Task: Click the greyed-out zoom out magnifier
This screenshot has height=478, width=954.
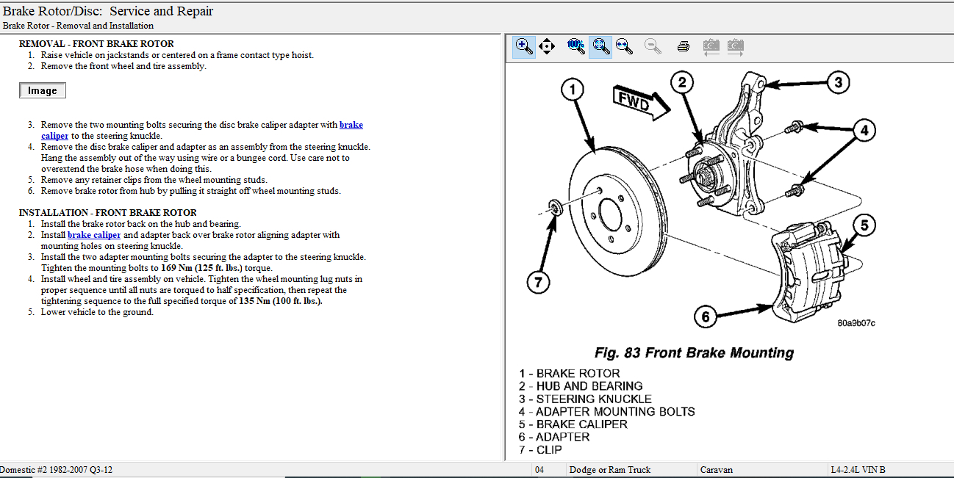Action: [x=652, y=47]
